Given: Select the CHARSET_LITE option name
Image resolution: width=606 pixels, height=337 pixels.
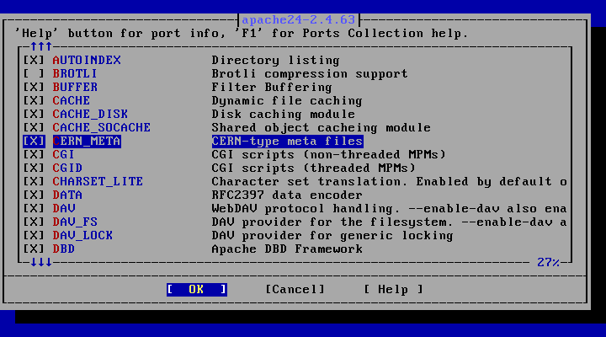Looking at the screenshot, I should pyautogui.click(x=98, y=182).
